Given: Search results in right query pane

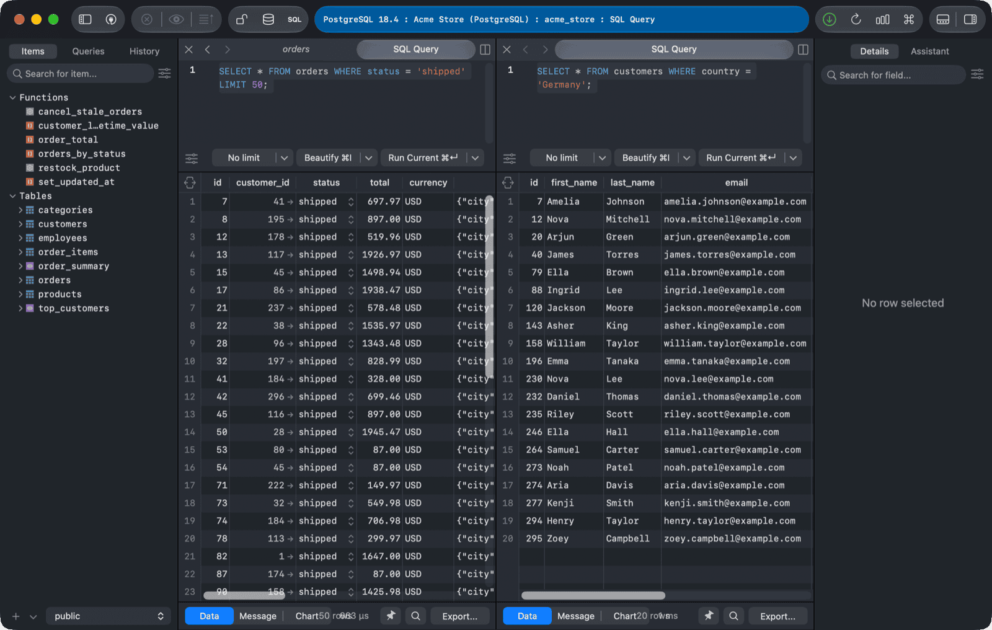Looking at the screenshot, I should (x=733, y=616).
